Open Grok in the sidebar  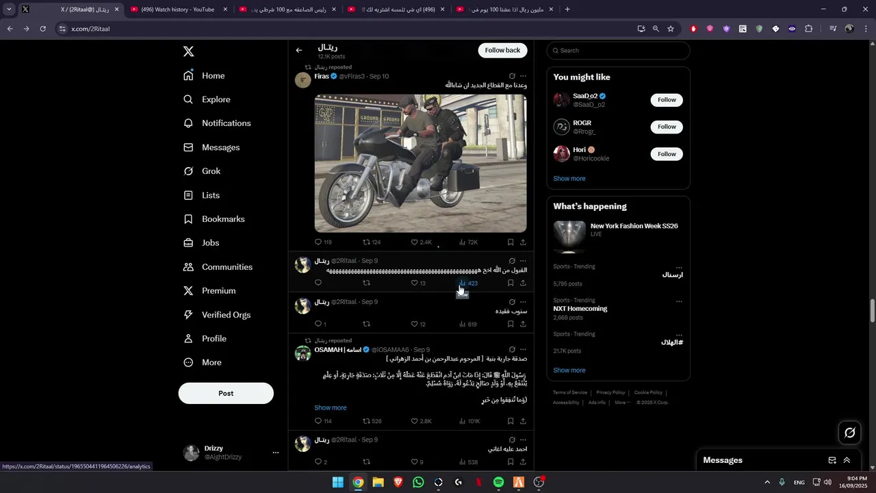[202, 171]
